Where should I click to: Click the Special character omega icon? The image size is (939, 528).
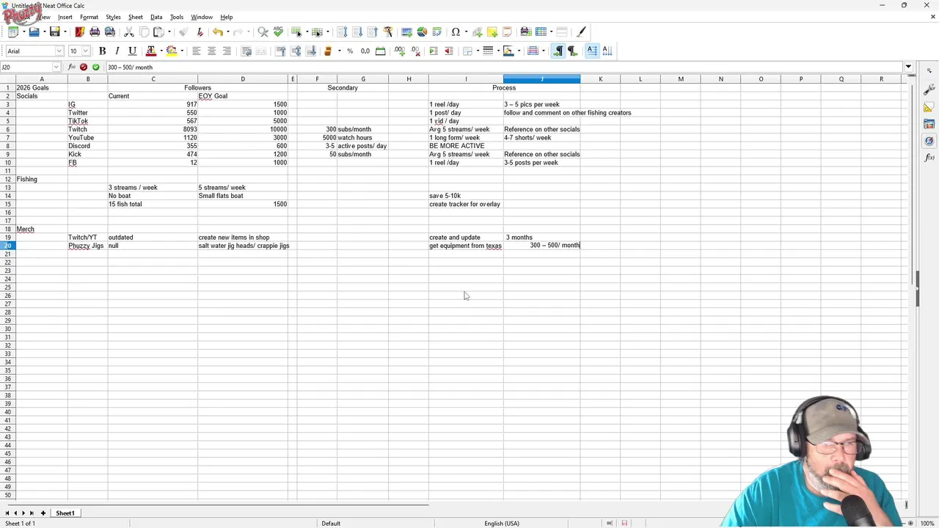click(456, 32)
